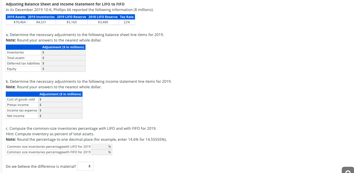354x173 pixels.
Task: Click the LIFO common-size percentage input field
Action: 101,146
